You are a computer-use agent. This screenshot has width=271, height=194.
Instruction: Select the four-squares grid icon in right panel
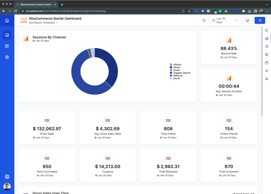[267, 55]
